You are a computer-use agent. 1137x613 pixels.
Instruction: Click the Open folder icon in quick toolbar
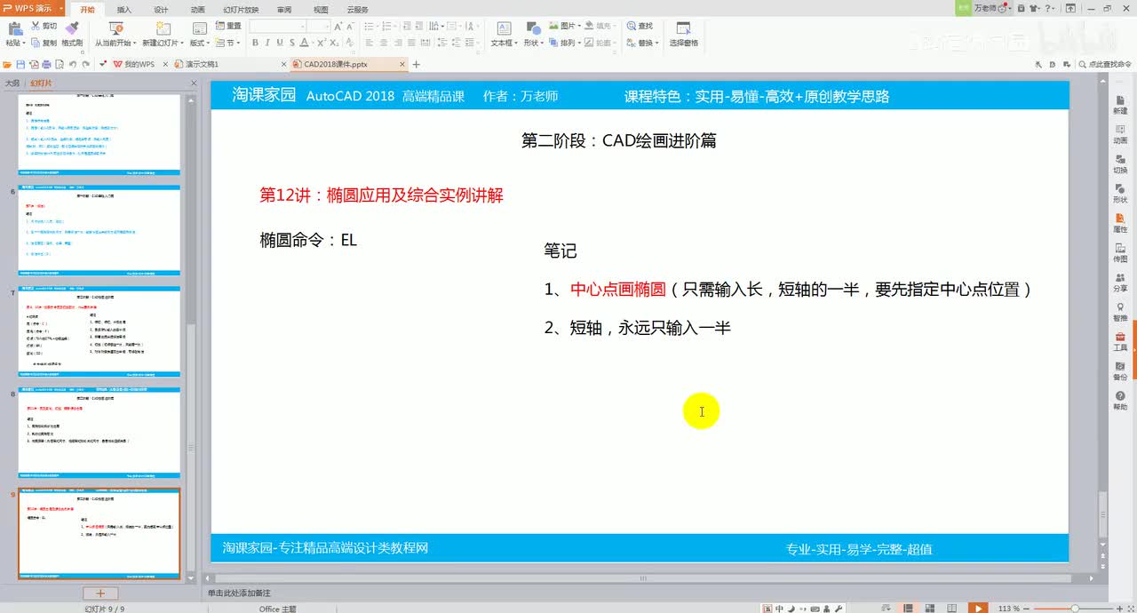7,64
